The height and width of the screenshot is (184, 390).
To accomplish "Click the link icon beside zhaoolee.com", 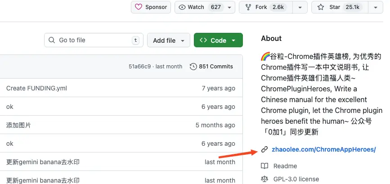I will [264, 149].
